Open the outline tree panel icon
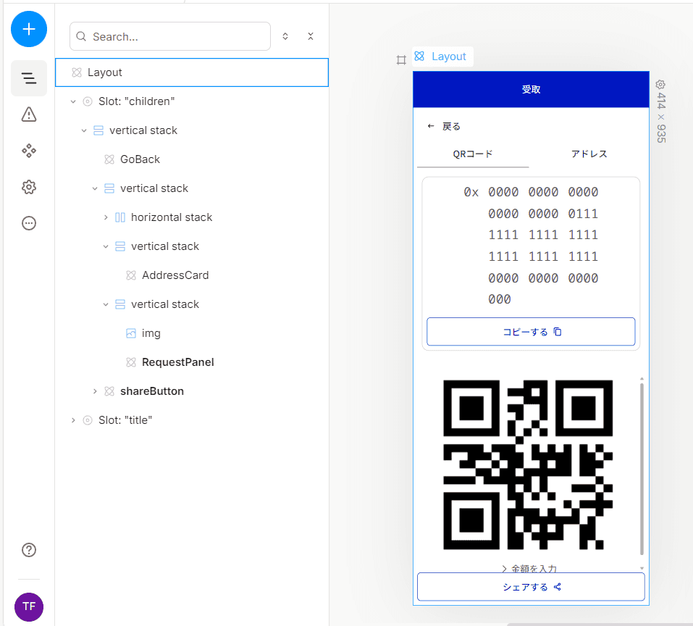This screenshot has width=693, height=626. pos(29,78)
